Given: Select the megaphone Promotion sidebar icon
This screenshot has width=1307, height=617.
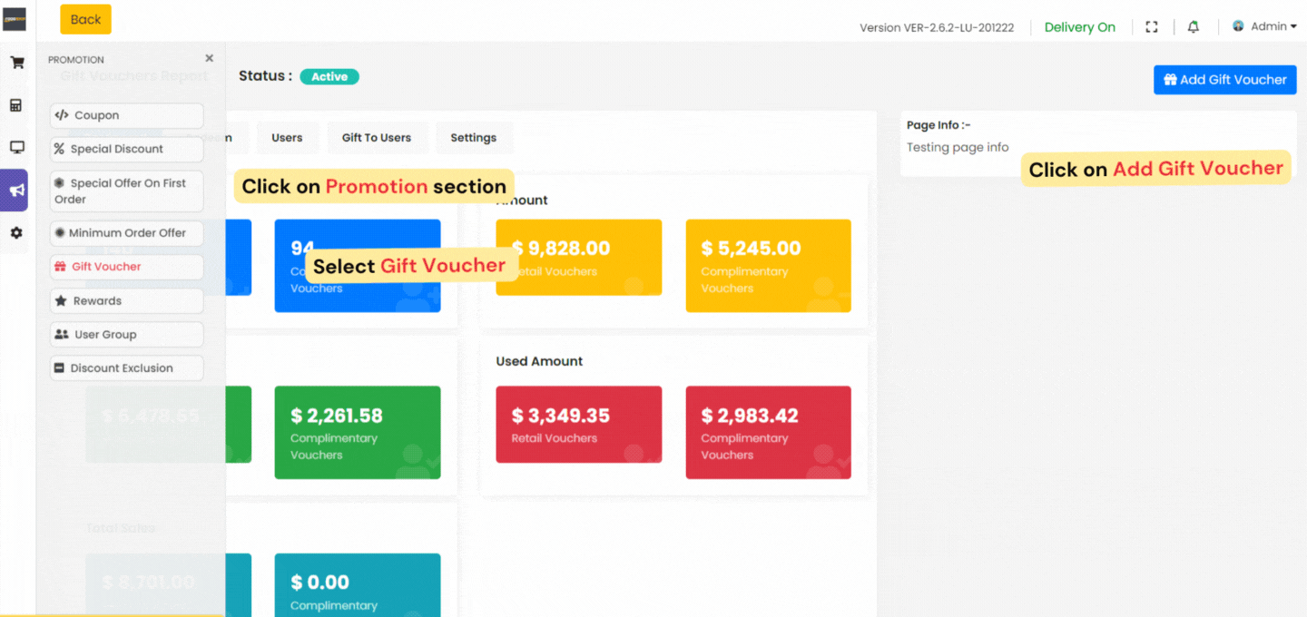Looking at the screenshot, I should click(16, 190).
